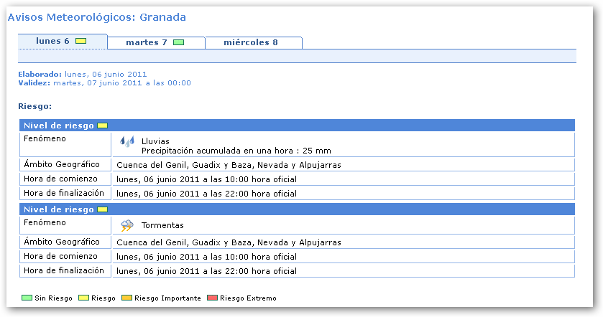Screen dimensions: 603x317
Task: Click the yellow Riesgo legend swatch
Action: point(83,298)
